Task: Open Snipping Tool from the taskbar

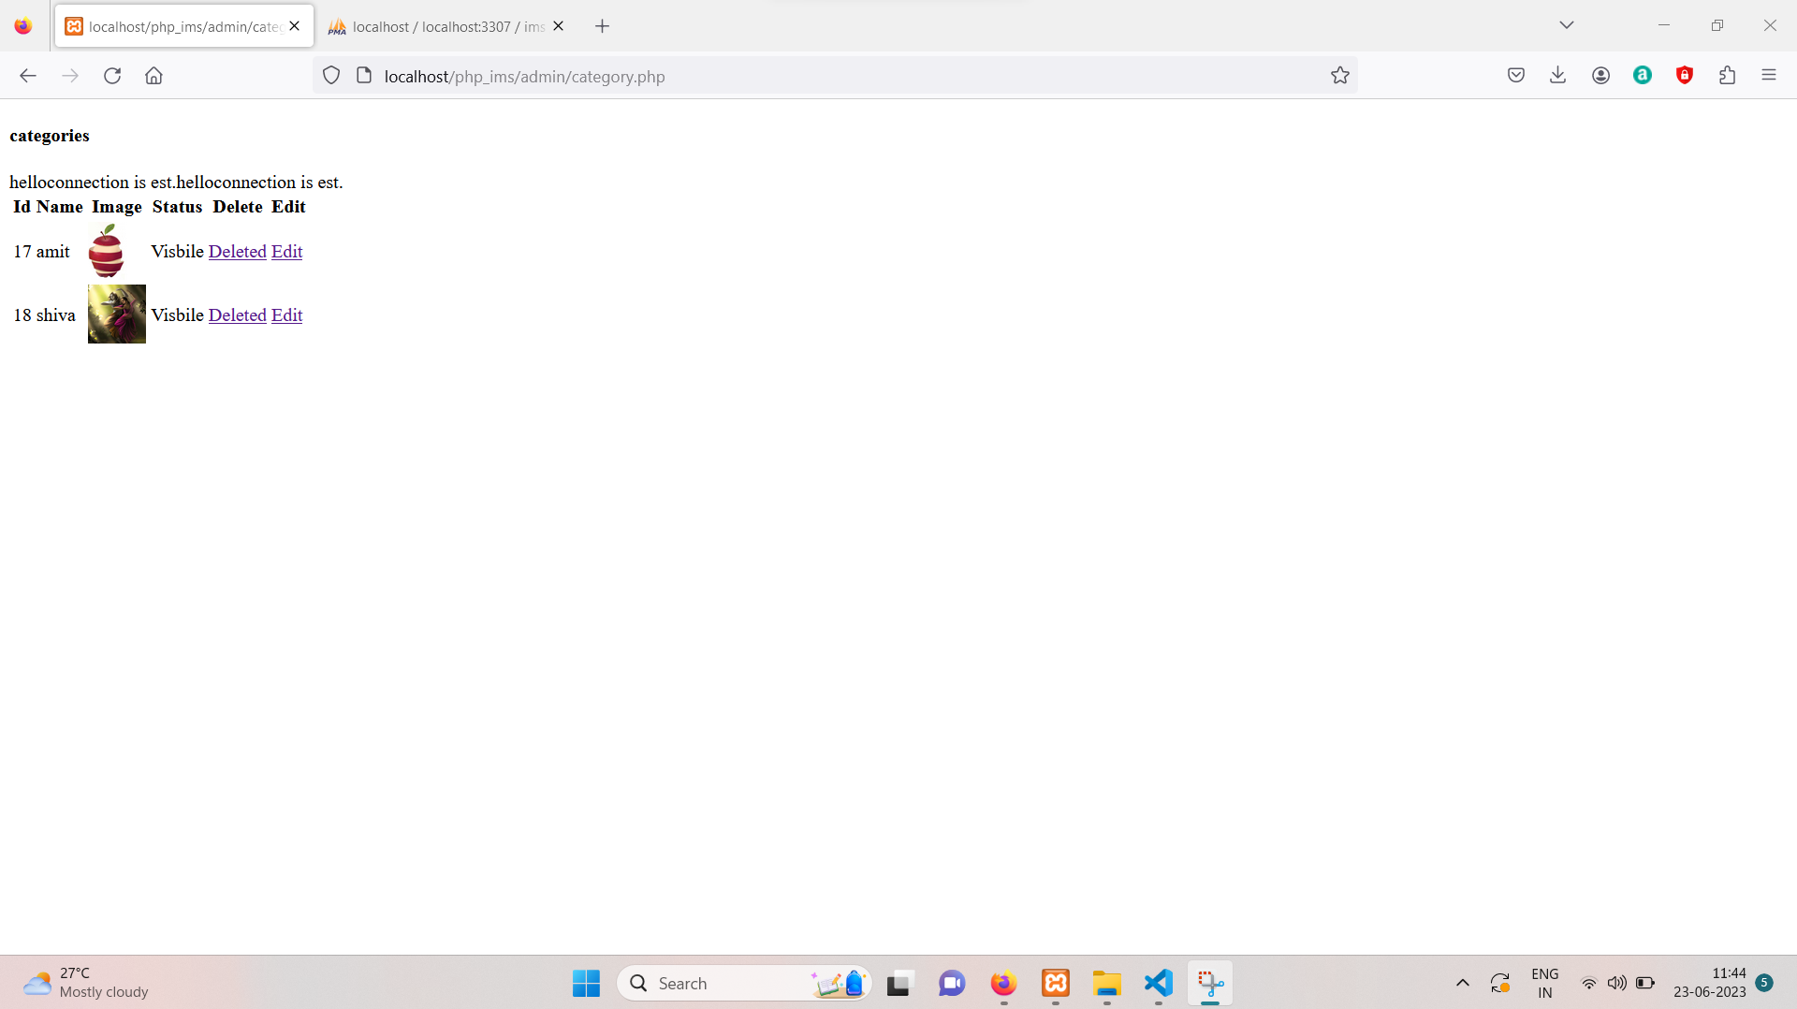Action: tap(1209, 983)
